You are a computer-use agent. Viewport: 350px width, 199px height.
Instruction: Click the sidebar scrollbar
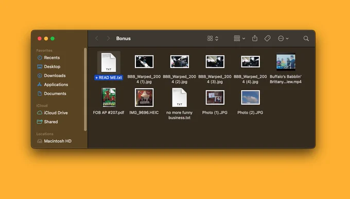(85, 89)
